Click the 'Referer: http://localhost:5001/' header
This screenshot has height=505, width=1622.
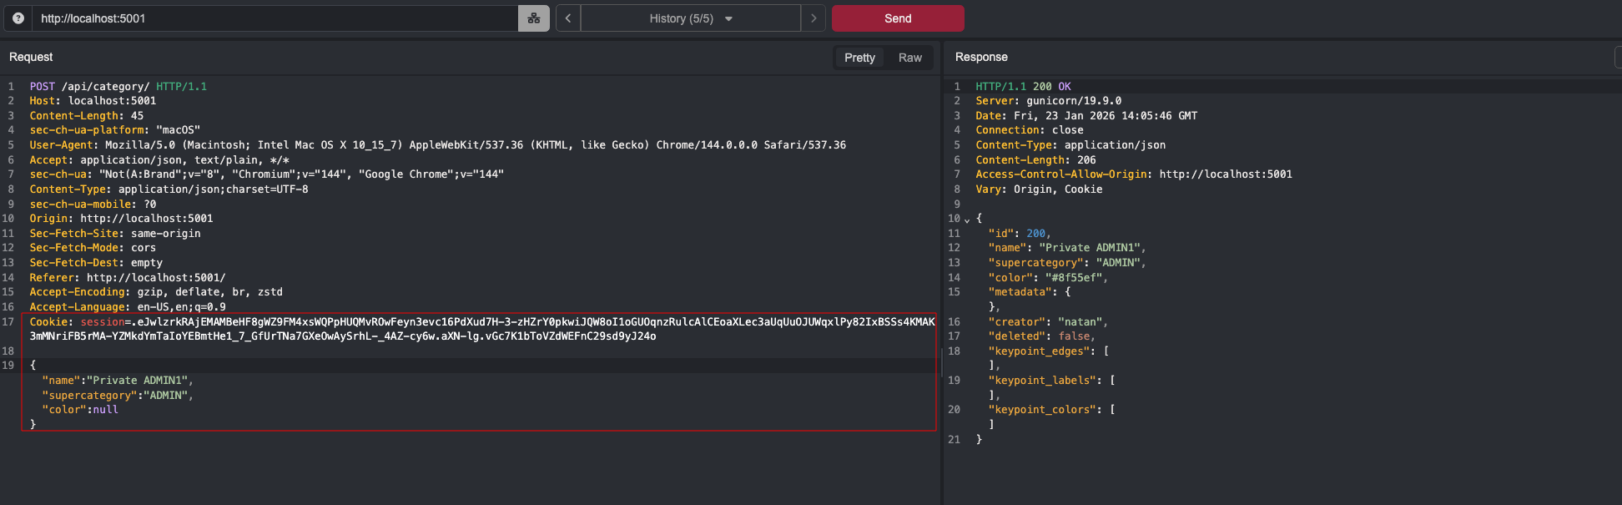(128, 278)
